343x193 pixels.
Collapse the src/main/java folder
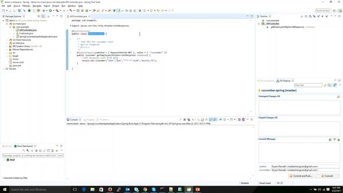7,24
